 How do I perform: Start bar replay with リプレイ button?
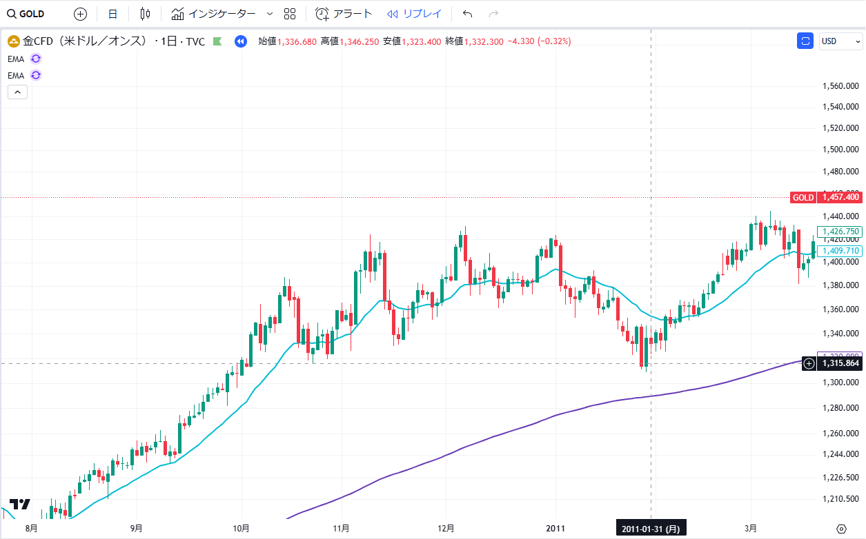(414, 14)
